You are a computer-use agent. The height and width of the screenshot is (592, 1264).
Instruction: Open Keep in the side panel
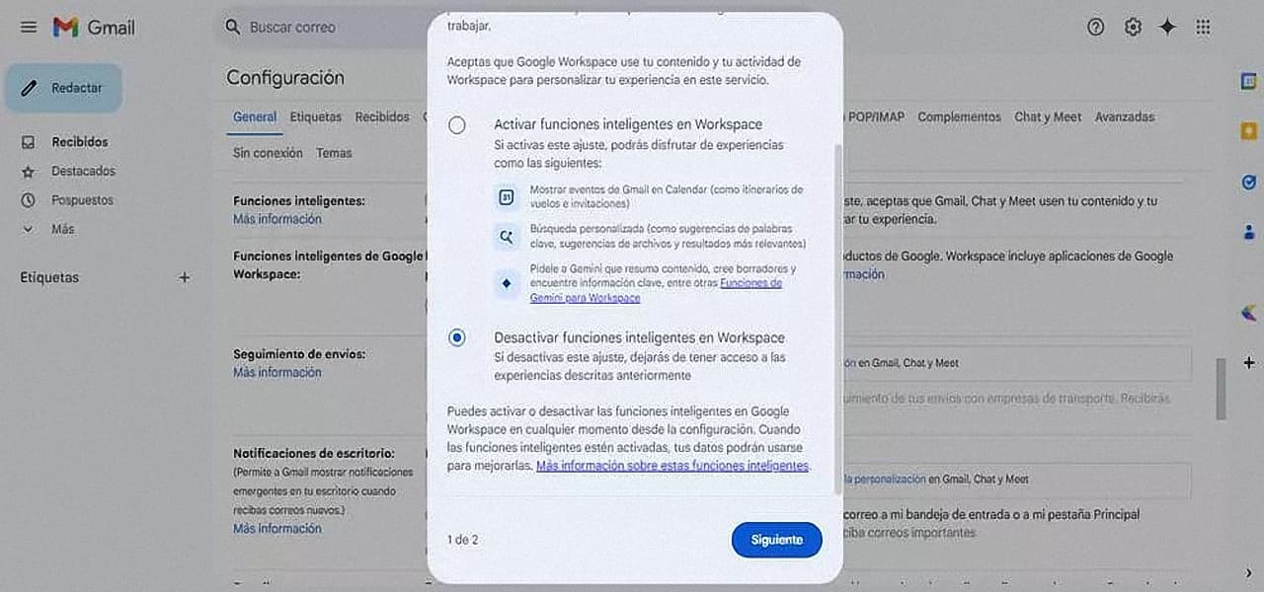[x=1248, y=131]
